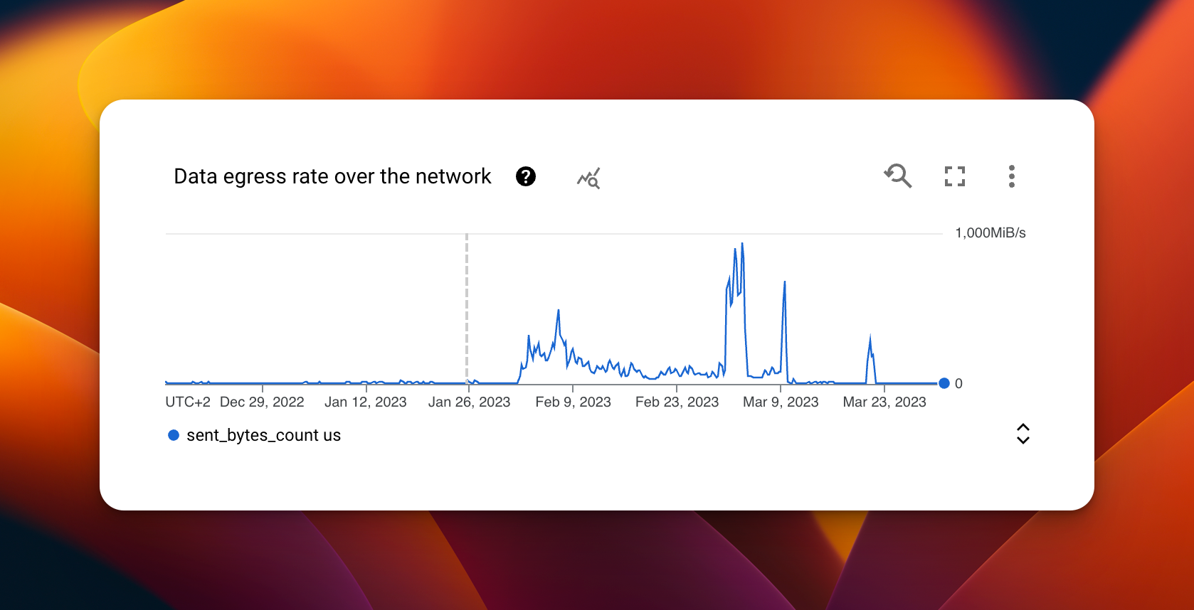Click the 1,000MiB/s y-axis label

pos(990,232)
